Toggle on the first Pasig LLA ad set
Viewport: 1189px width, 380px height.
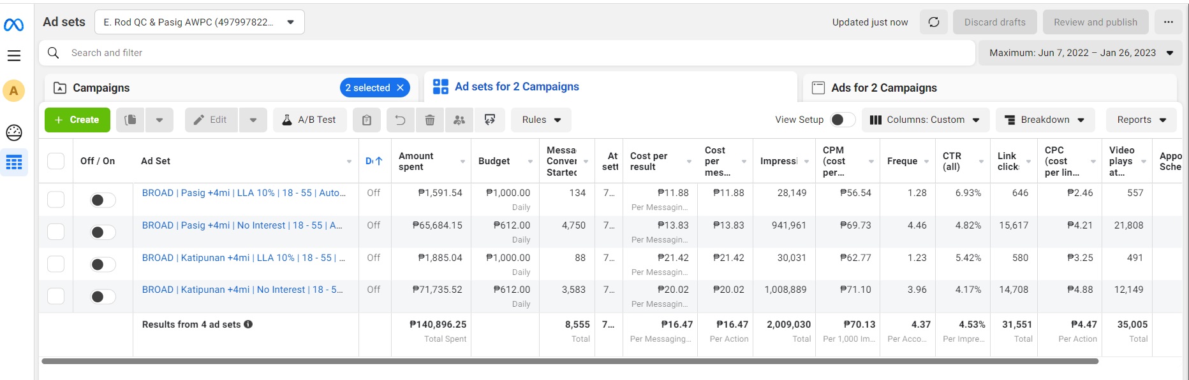coord(102,201)
